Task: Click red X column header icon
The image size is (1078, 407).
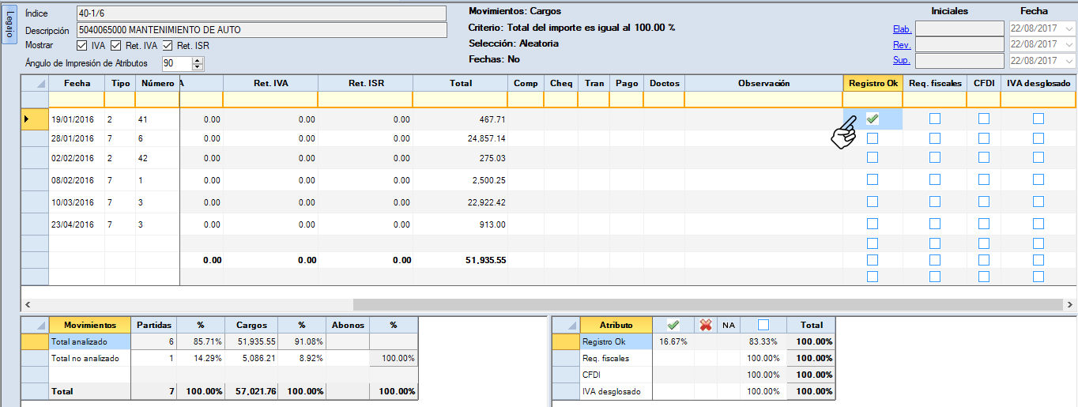Action: pyautogui.click(x=706, y=325)
